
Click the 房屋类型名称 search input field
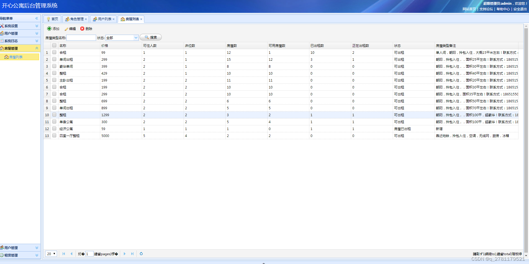pos(81,38)
